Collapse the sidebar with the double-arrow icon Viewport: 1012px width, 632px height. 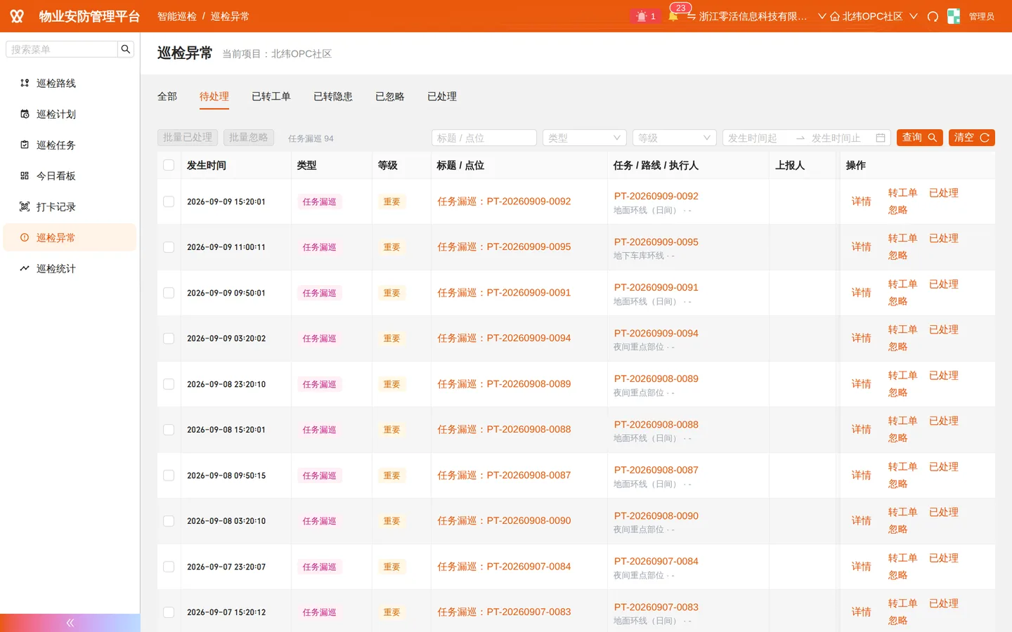click(70, 623)
